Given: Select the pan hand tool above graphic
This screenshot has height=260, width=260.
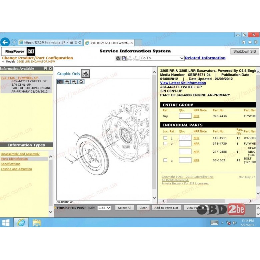Looking at the screenshot, I should [60, 82].
